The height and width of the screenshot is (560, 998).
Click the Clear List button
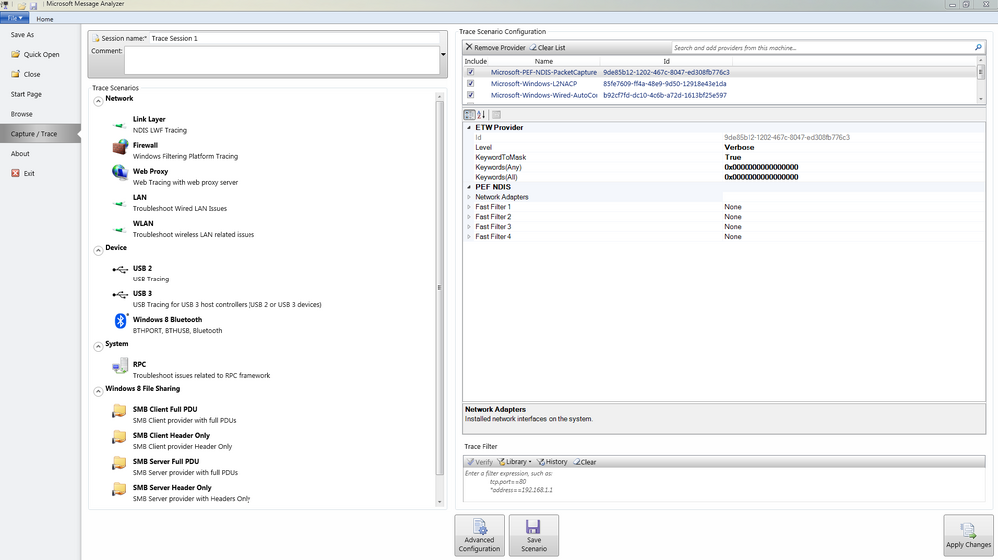[x=547, y=47]
